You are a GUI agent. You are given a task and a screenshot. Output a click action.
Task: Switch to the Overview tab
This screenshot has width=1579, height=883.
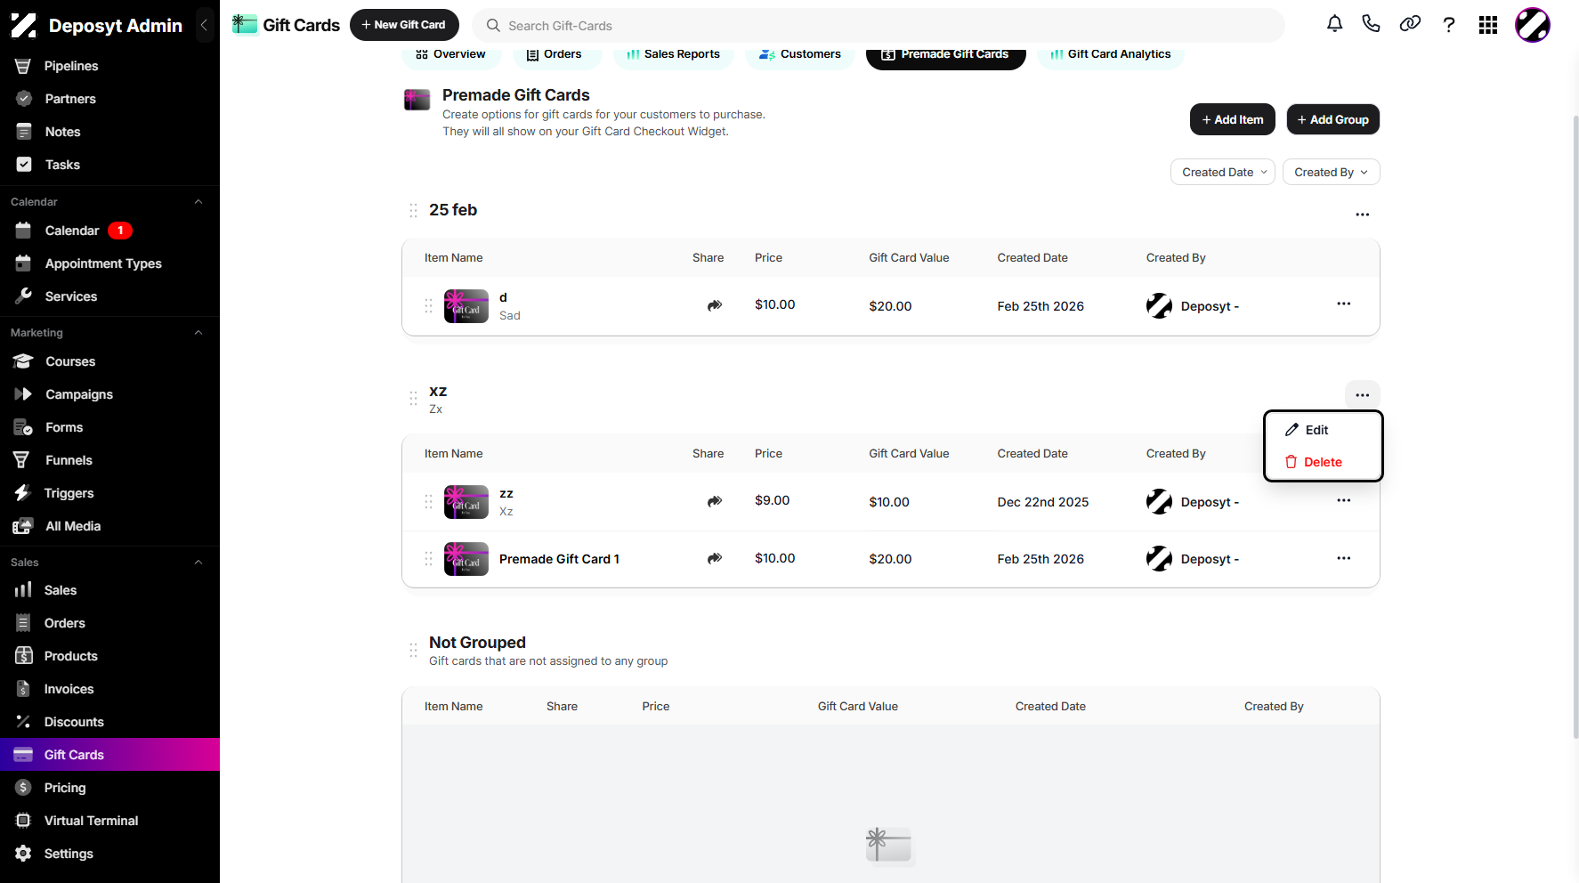pos(451,54)
